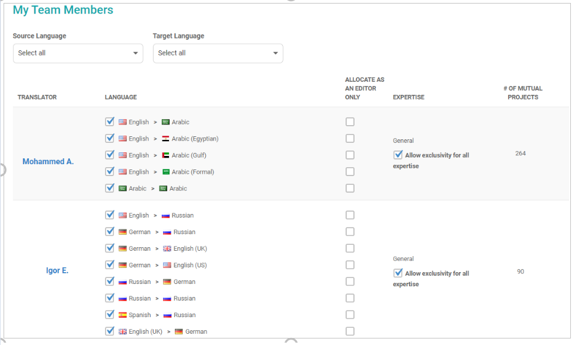Uncheck Russian to Russian language pair
Image resolution: width=578 pixels, height=345 pixels.
(110, 298)
